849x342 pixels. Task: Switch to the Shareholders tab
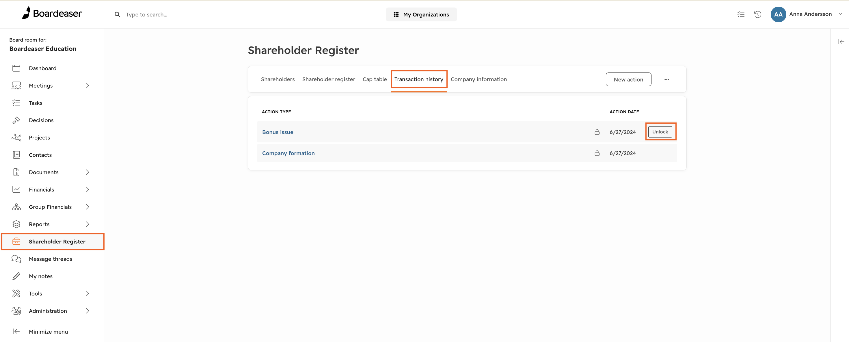click(278, 79)
